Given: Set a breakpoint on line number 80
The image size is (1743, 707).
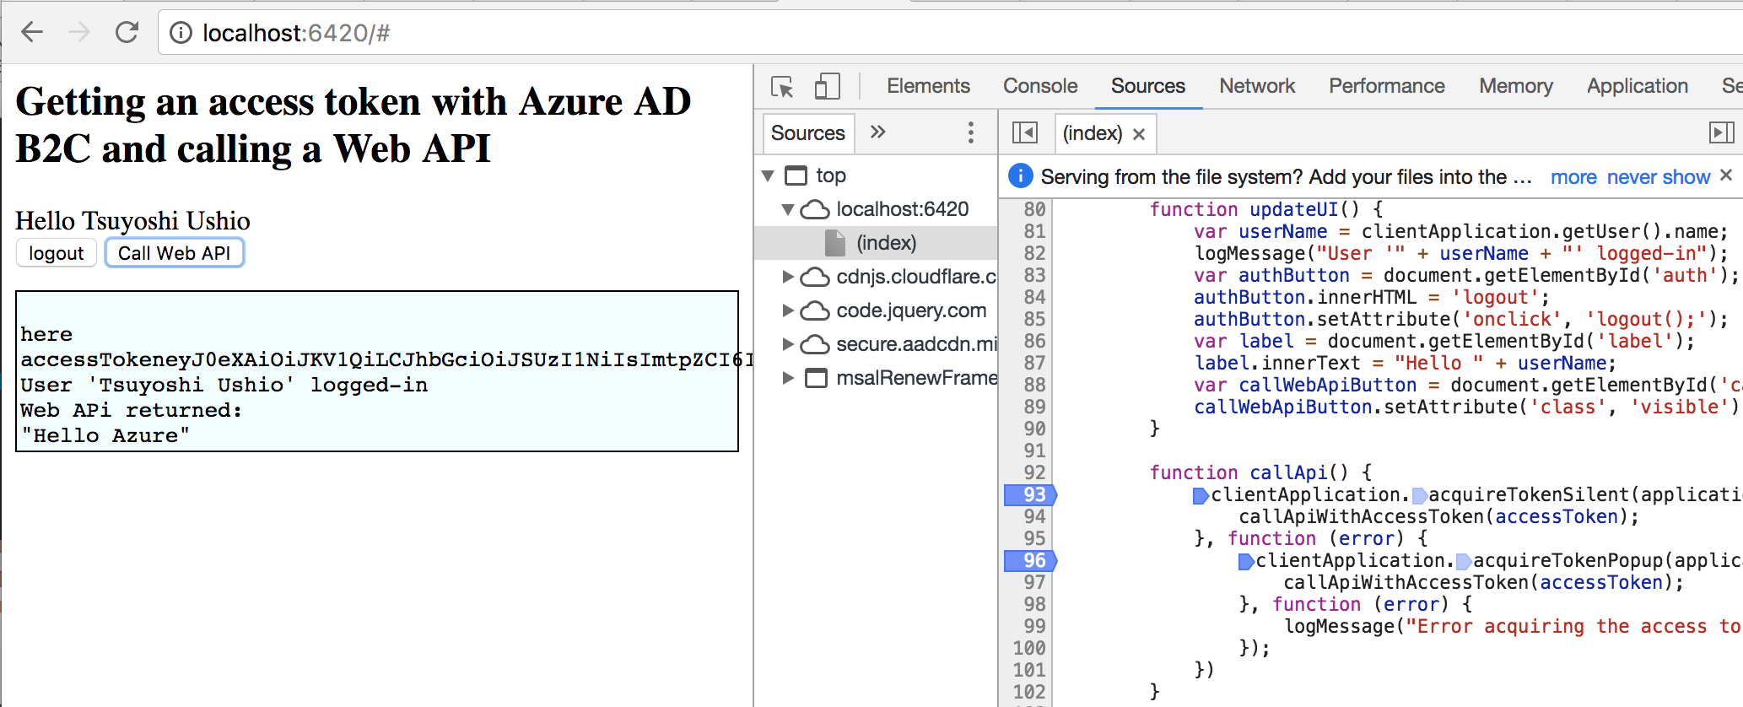Looking at the screenshot, I should point(1034,209).
